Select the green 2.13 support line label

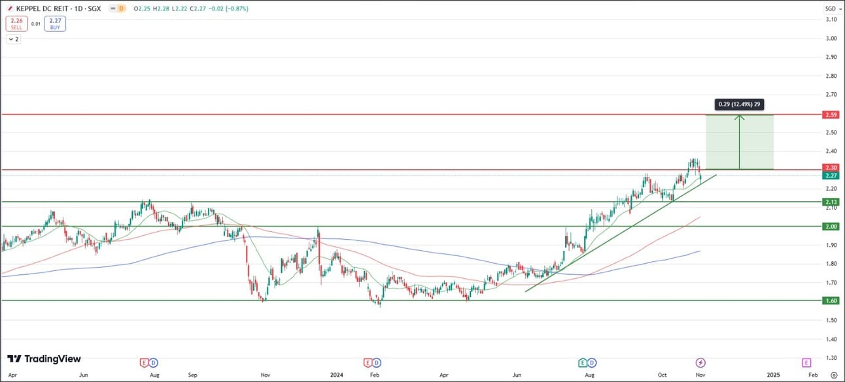click(831, 202)
